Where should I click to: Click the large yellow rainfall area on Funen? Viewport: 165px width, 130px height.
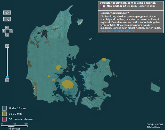(68, 84)
